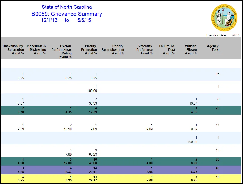Click the Veterans Preference column header
This screenshot has width=243, height=184.
[x=144, y=50]
